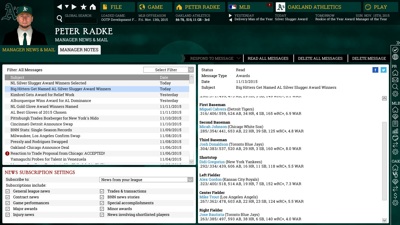
Task: Click Delete All Messages button
Action: [x=320, y=58]
